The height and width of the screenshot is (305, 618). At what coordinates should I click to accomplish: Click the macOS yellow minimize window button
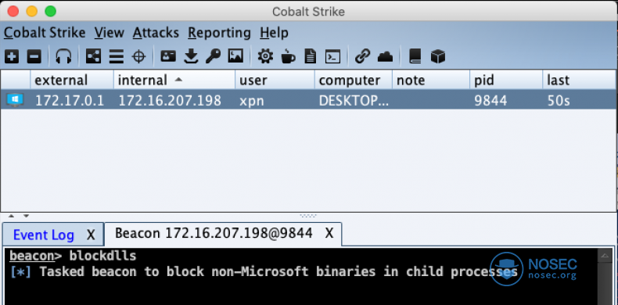(x=31, y=11)
